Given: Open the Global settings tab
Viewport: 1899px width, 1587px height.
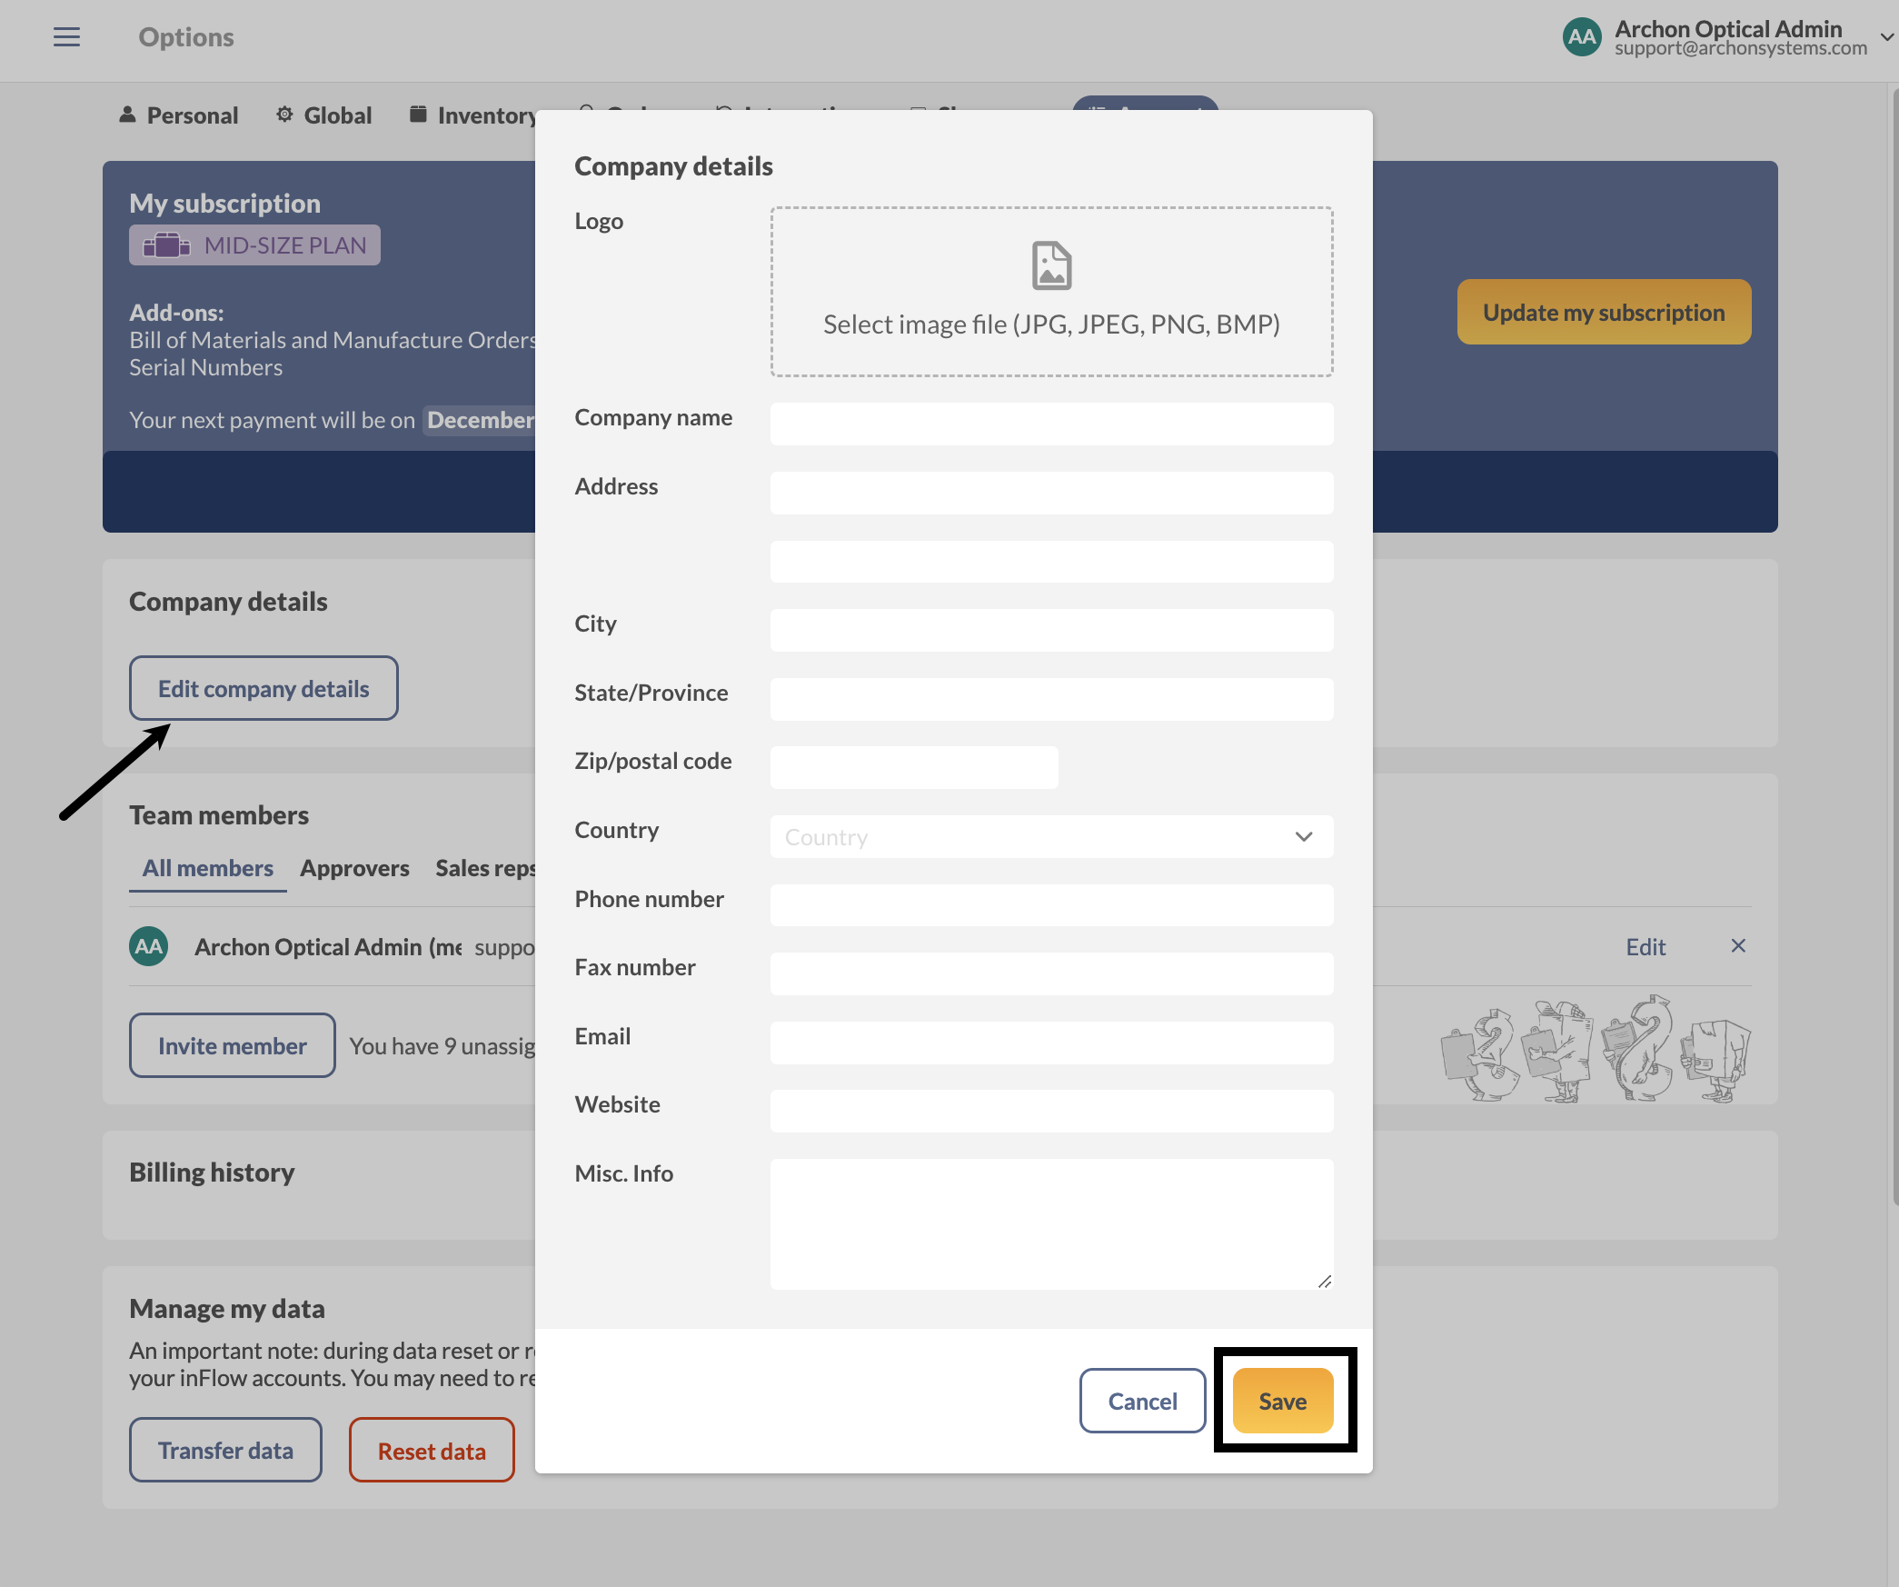Looking at the screenshot, I should (x=337, y=114).
